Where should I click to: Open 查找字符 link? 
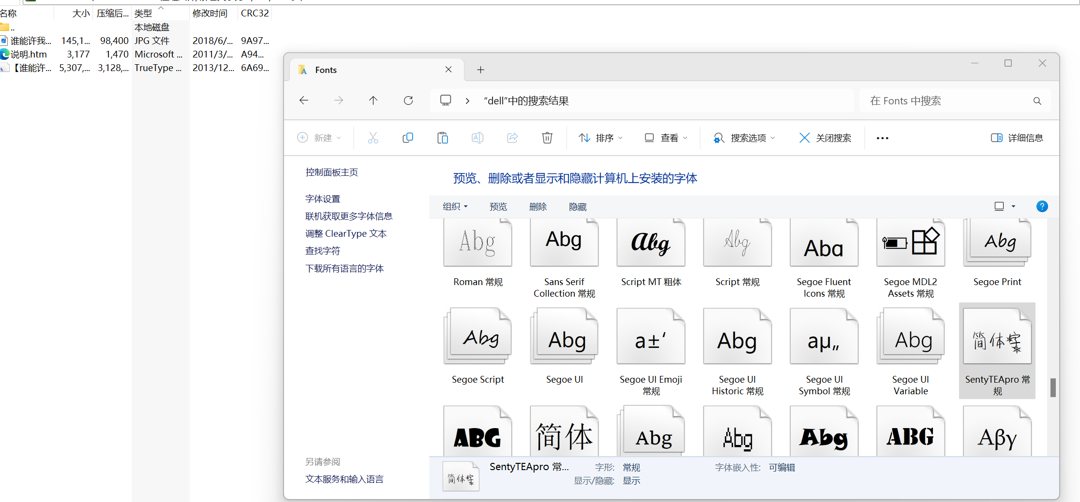[323, 251]
